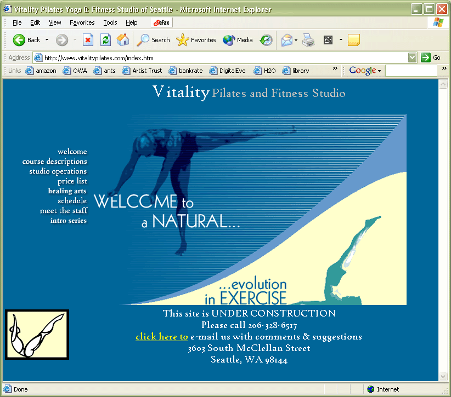451x397 pixels.
Task: Stop loading with the red X icon
Action: click(88, 40)
